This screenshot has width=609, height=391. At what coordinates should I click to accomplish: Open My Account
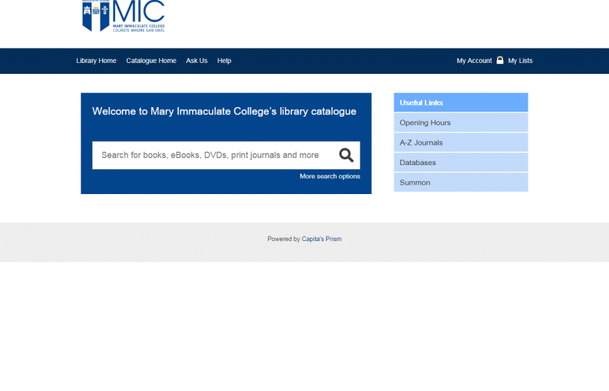(x=474, y=61)
